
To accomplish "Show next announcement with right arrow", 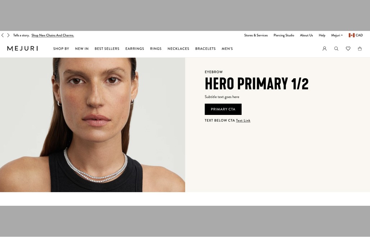I will coord(8,35).
